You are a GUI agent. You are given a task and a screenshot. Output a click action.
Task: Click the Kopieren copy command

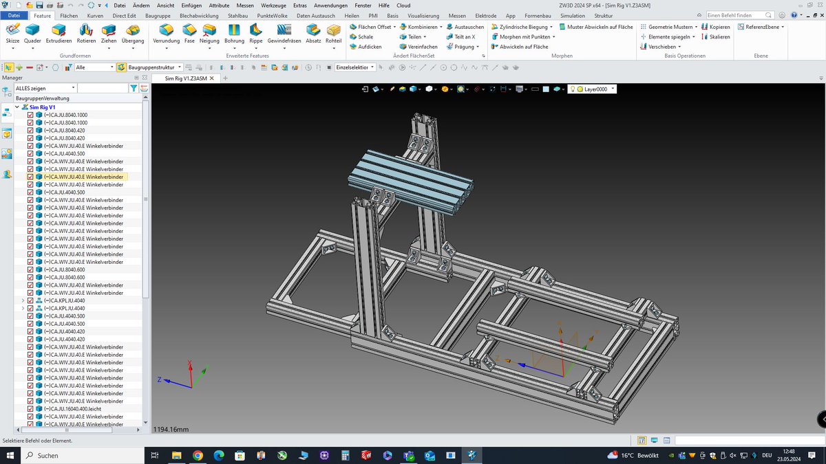(x=715, y=27)
